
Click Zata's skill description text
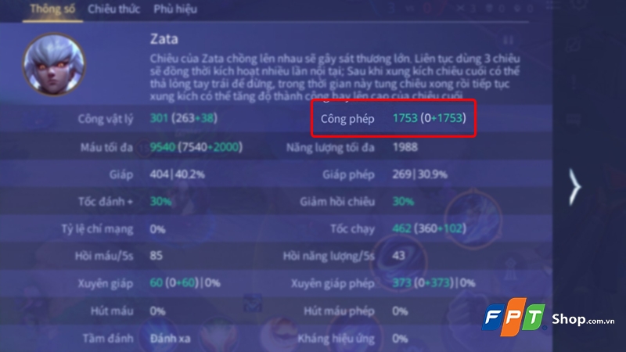(335, 77)
